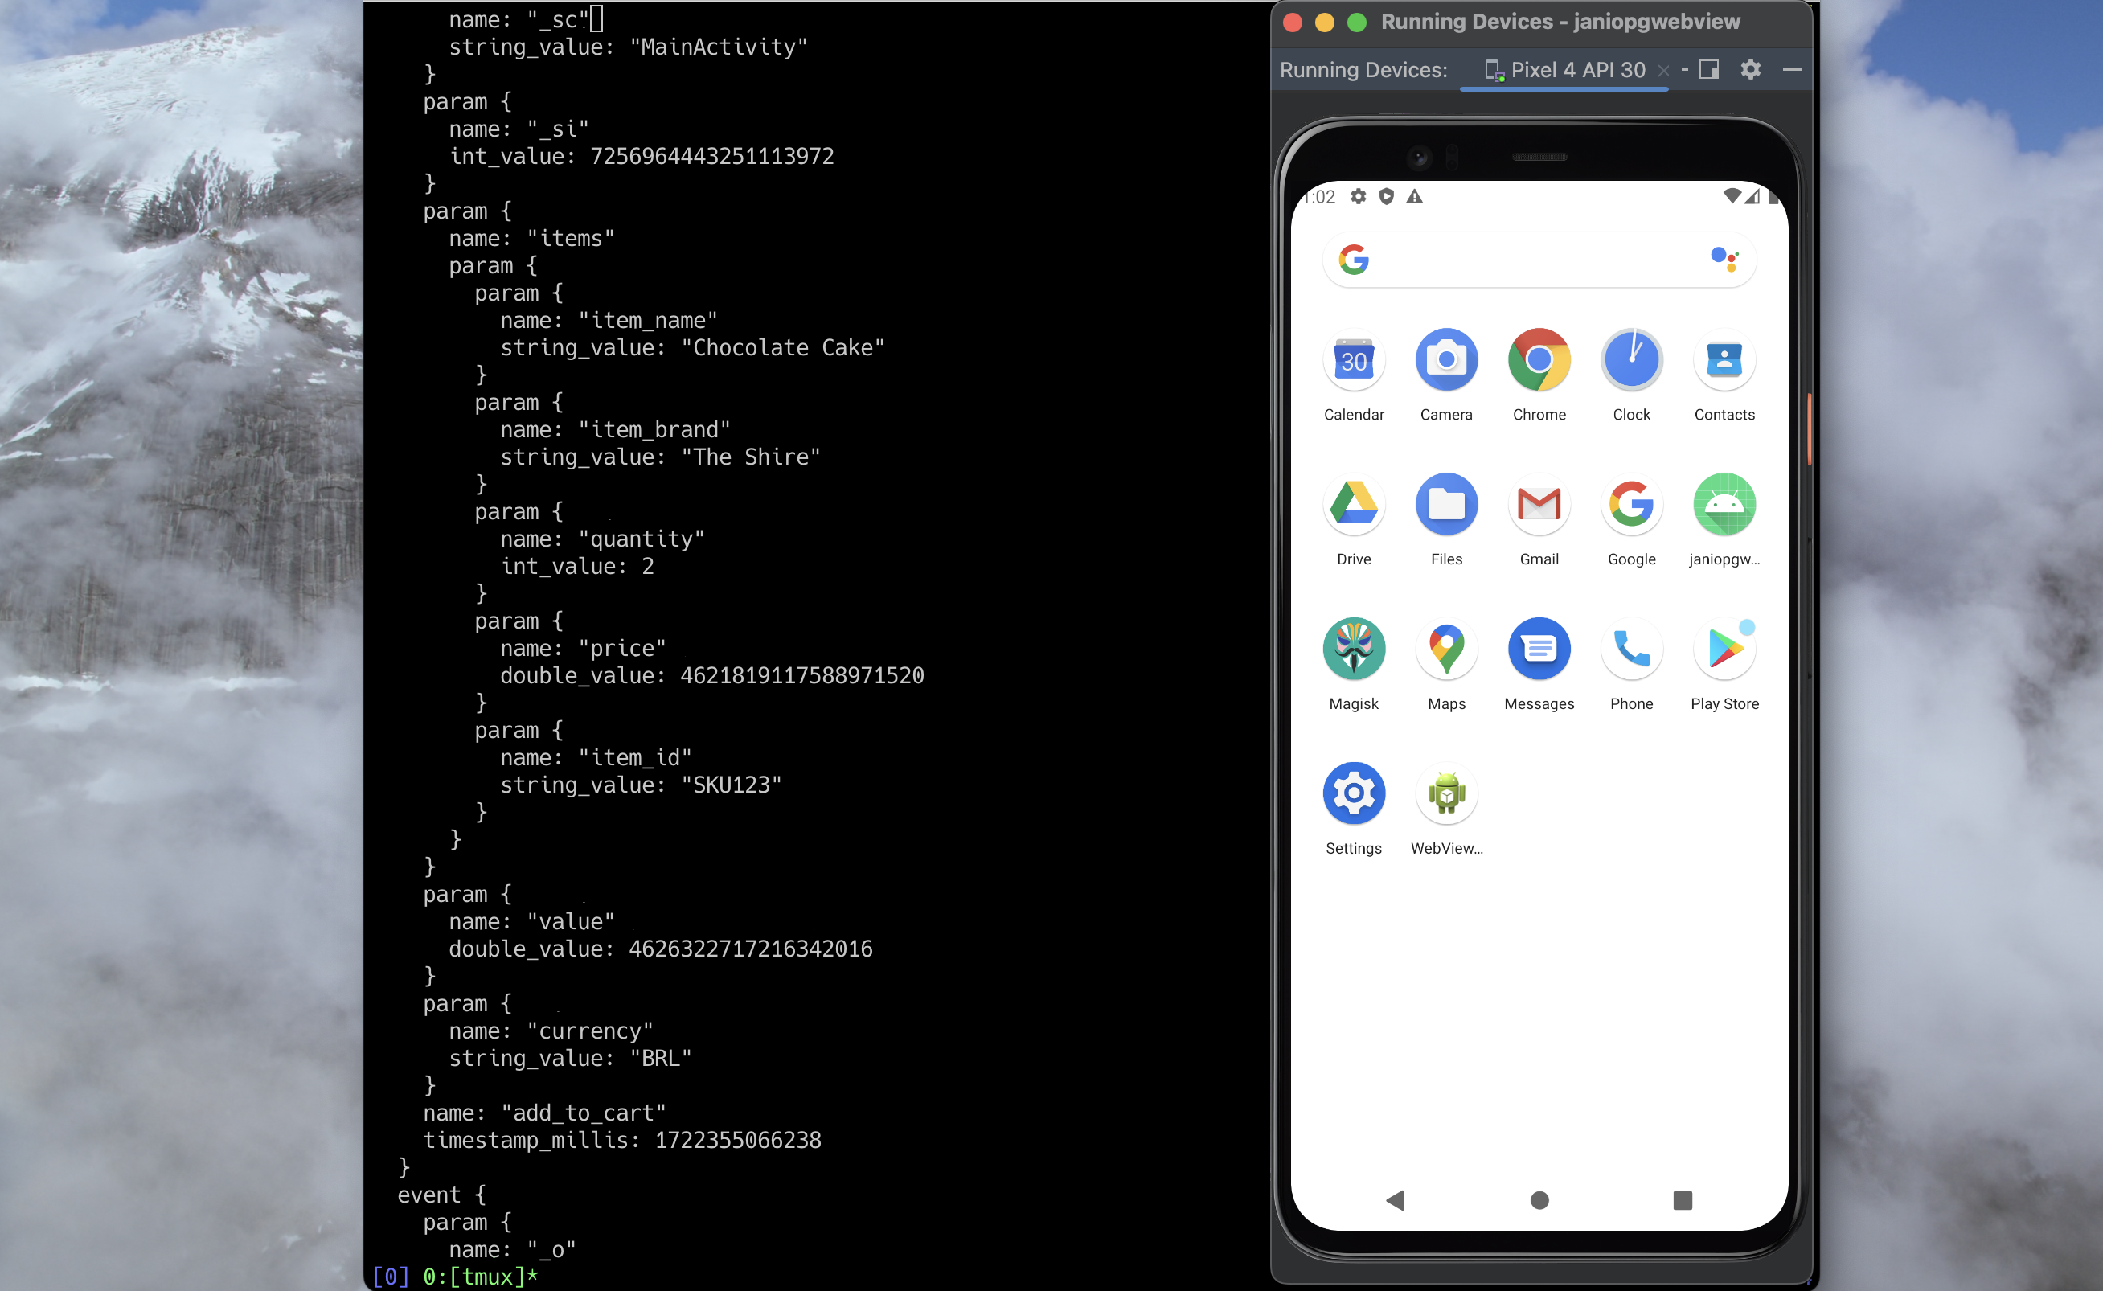Image resolution: width=2103 pixels, height=1291 pixels.
Task: Open the Calendar app on the emulator
Action: point(1353,360)
